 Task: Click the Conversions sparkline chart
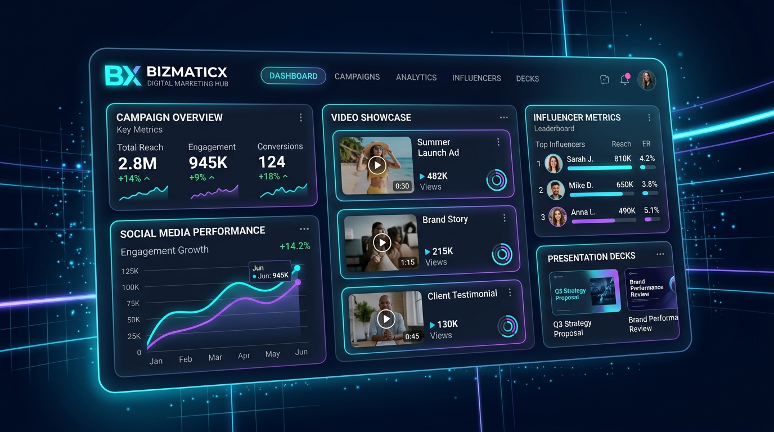(x=283, y=190)
